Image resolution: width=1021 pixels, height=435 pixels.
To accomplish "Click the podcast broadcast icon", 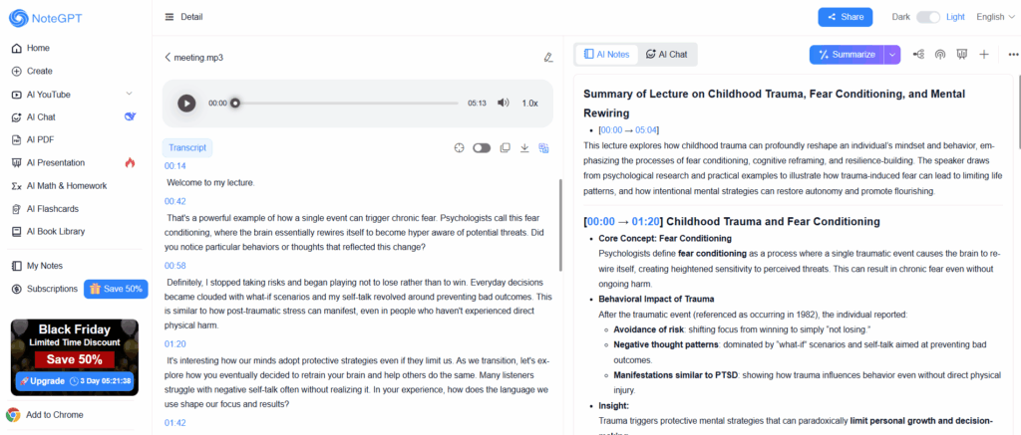I will tap(939, 55).
